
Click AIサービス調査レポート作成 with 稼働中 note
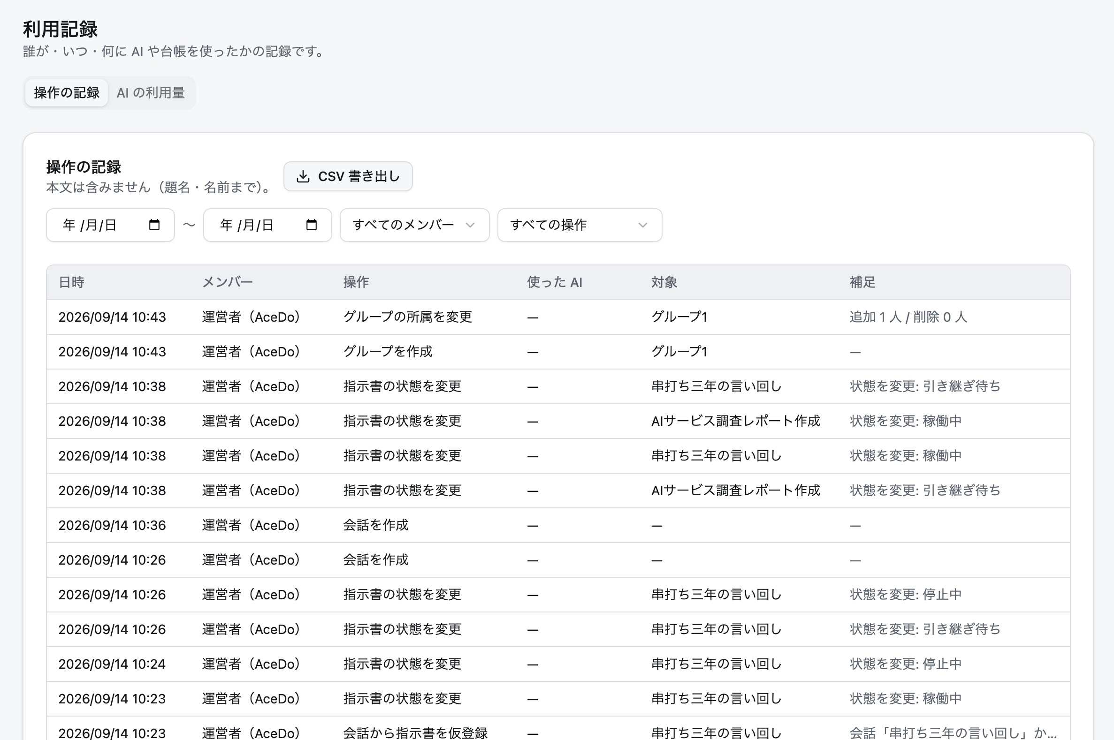[736, 421]
